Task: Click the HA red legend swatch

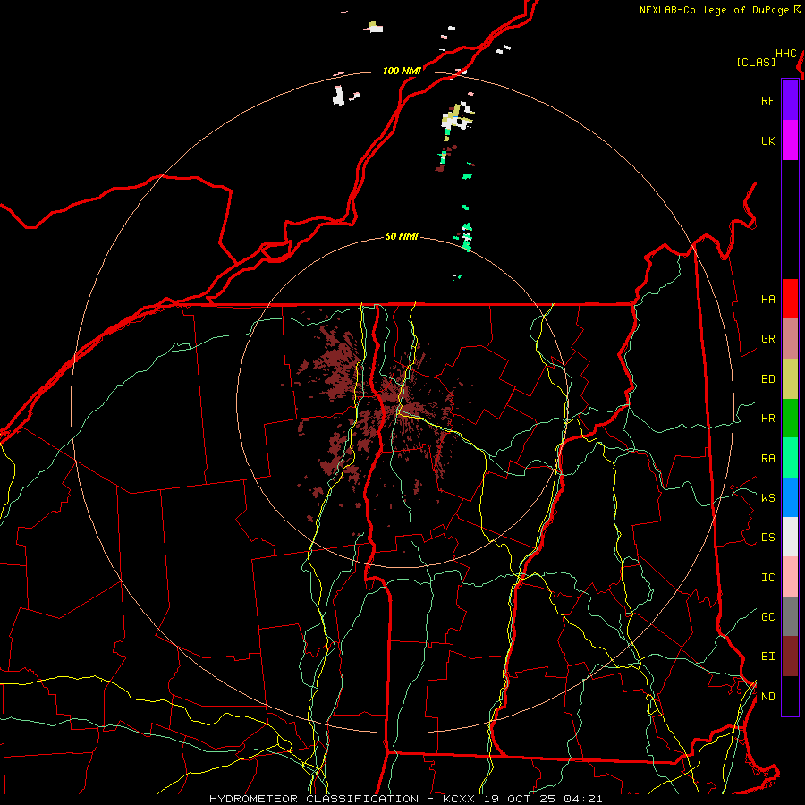Action: coord(790,299)
